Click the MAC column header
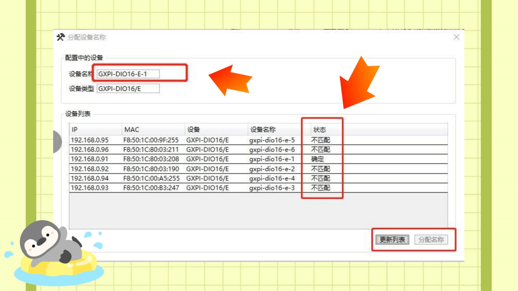 153,129
